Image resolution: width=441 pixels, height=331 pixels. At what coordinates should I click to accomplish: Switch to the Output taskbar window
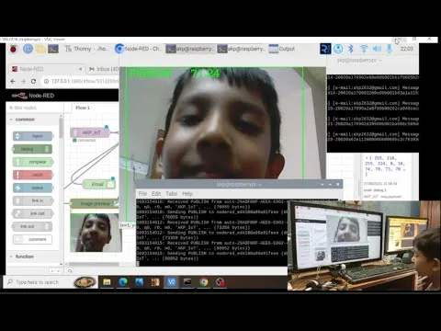(x=282, y=49)
